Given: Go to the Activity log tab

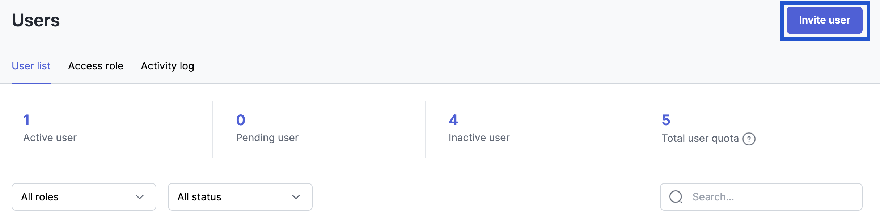Looking at the screenshot, I should pos(168,66).
